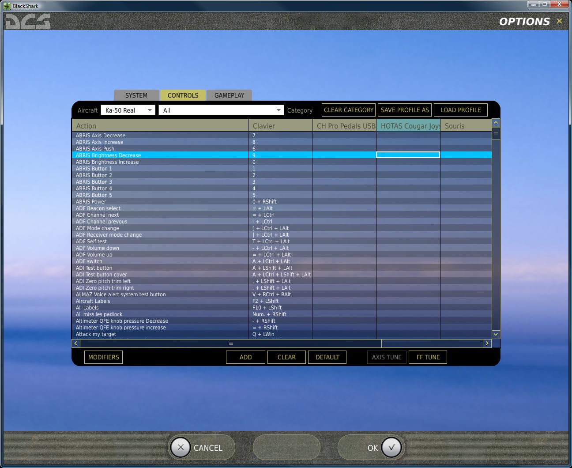
Task: Select the ADF Mode change row
Action: (x=282, y=228)
